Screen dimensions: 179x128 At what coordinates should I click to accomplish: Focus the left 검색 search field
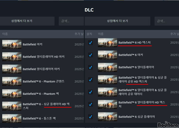coord(71,21)
